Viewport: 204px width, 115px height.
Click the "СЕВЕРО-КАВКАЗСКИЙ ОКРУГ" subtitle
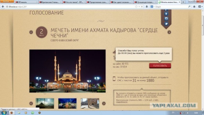(x=65, y=41)
